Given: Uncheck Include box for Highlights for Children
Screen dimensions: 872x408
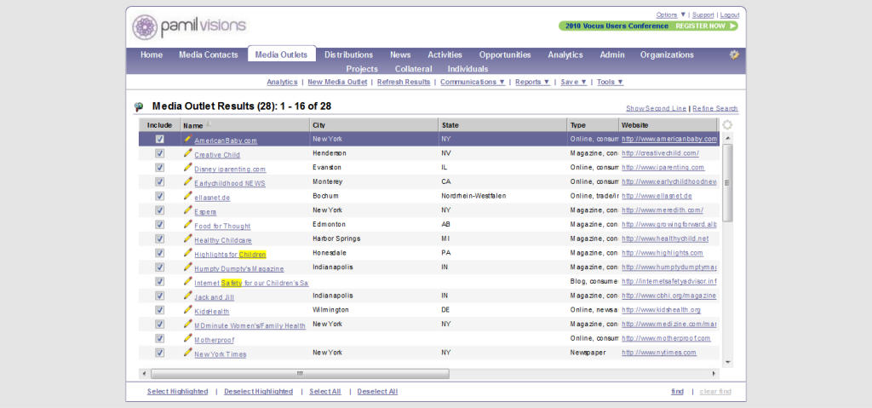Looking at the screenshot, I should coord(159,253).
